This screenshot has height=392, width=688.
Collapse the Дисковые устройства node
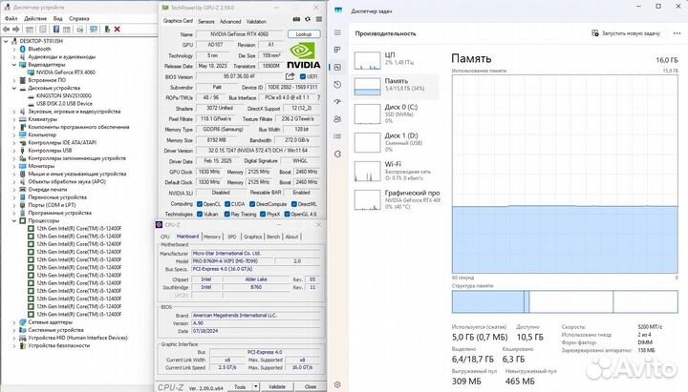point(14,88)
